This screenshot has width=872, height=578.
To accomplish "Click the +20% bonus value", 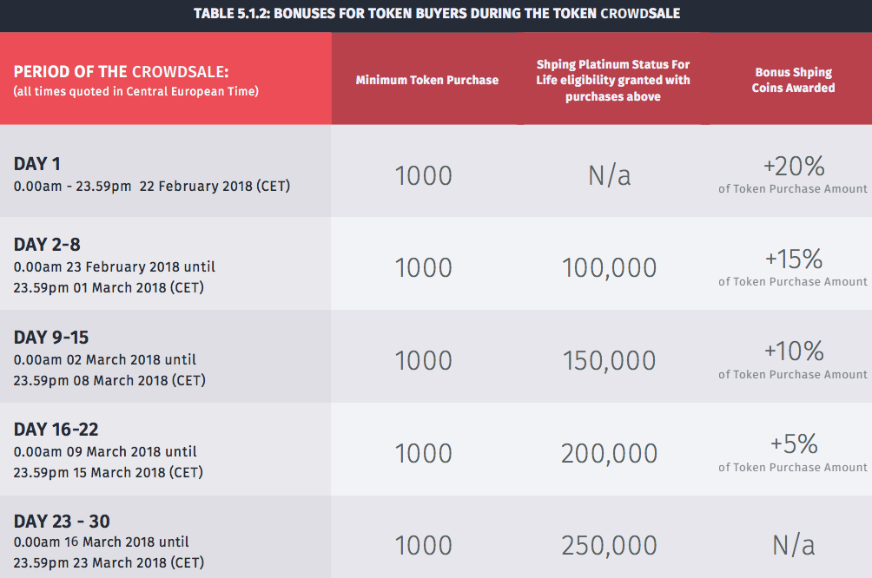I will point(793,166).
